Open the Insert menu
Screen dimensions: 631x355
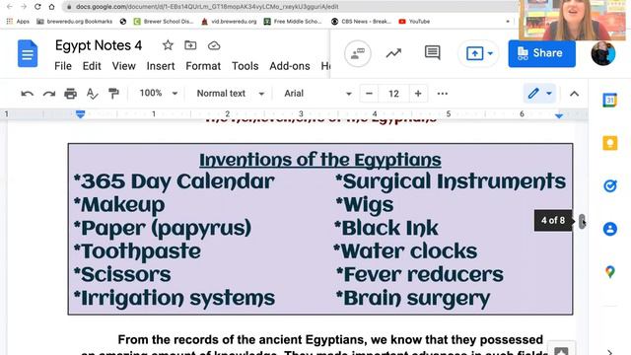[x=161, y=66]
